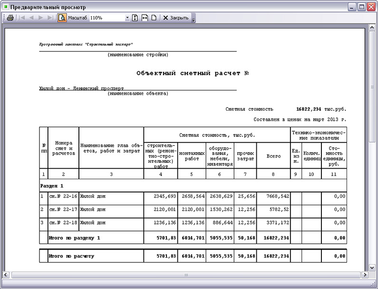Viewport: 378px width, 289px height.
Task: Click inside the 110% zoom field
Action: tap(107, 18)
